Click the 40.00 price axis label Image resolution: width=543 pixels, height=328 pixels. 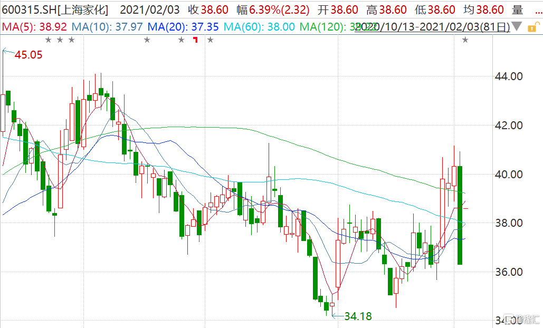point(509,174)
